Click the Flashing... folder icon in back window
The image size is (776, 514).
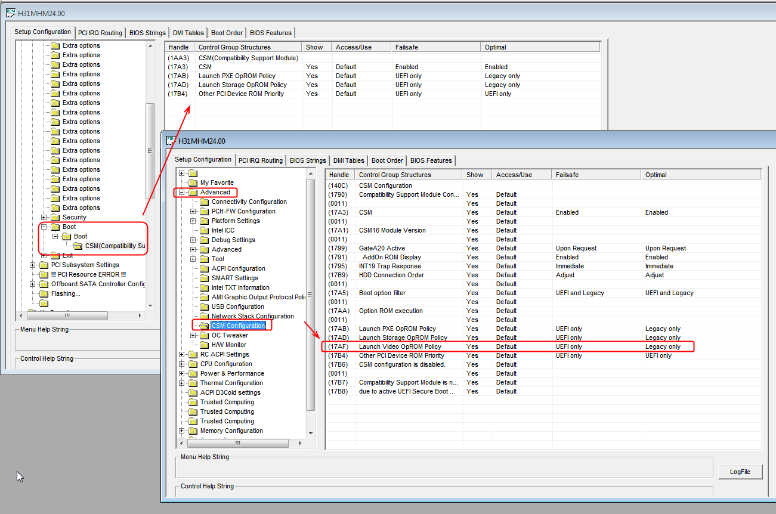pyautogui.click(x=44, y=293)
